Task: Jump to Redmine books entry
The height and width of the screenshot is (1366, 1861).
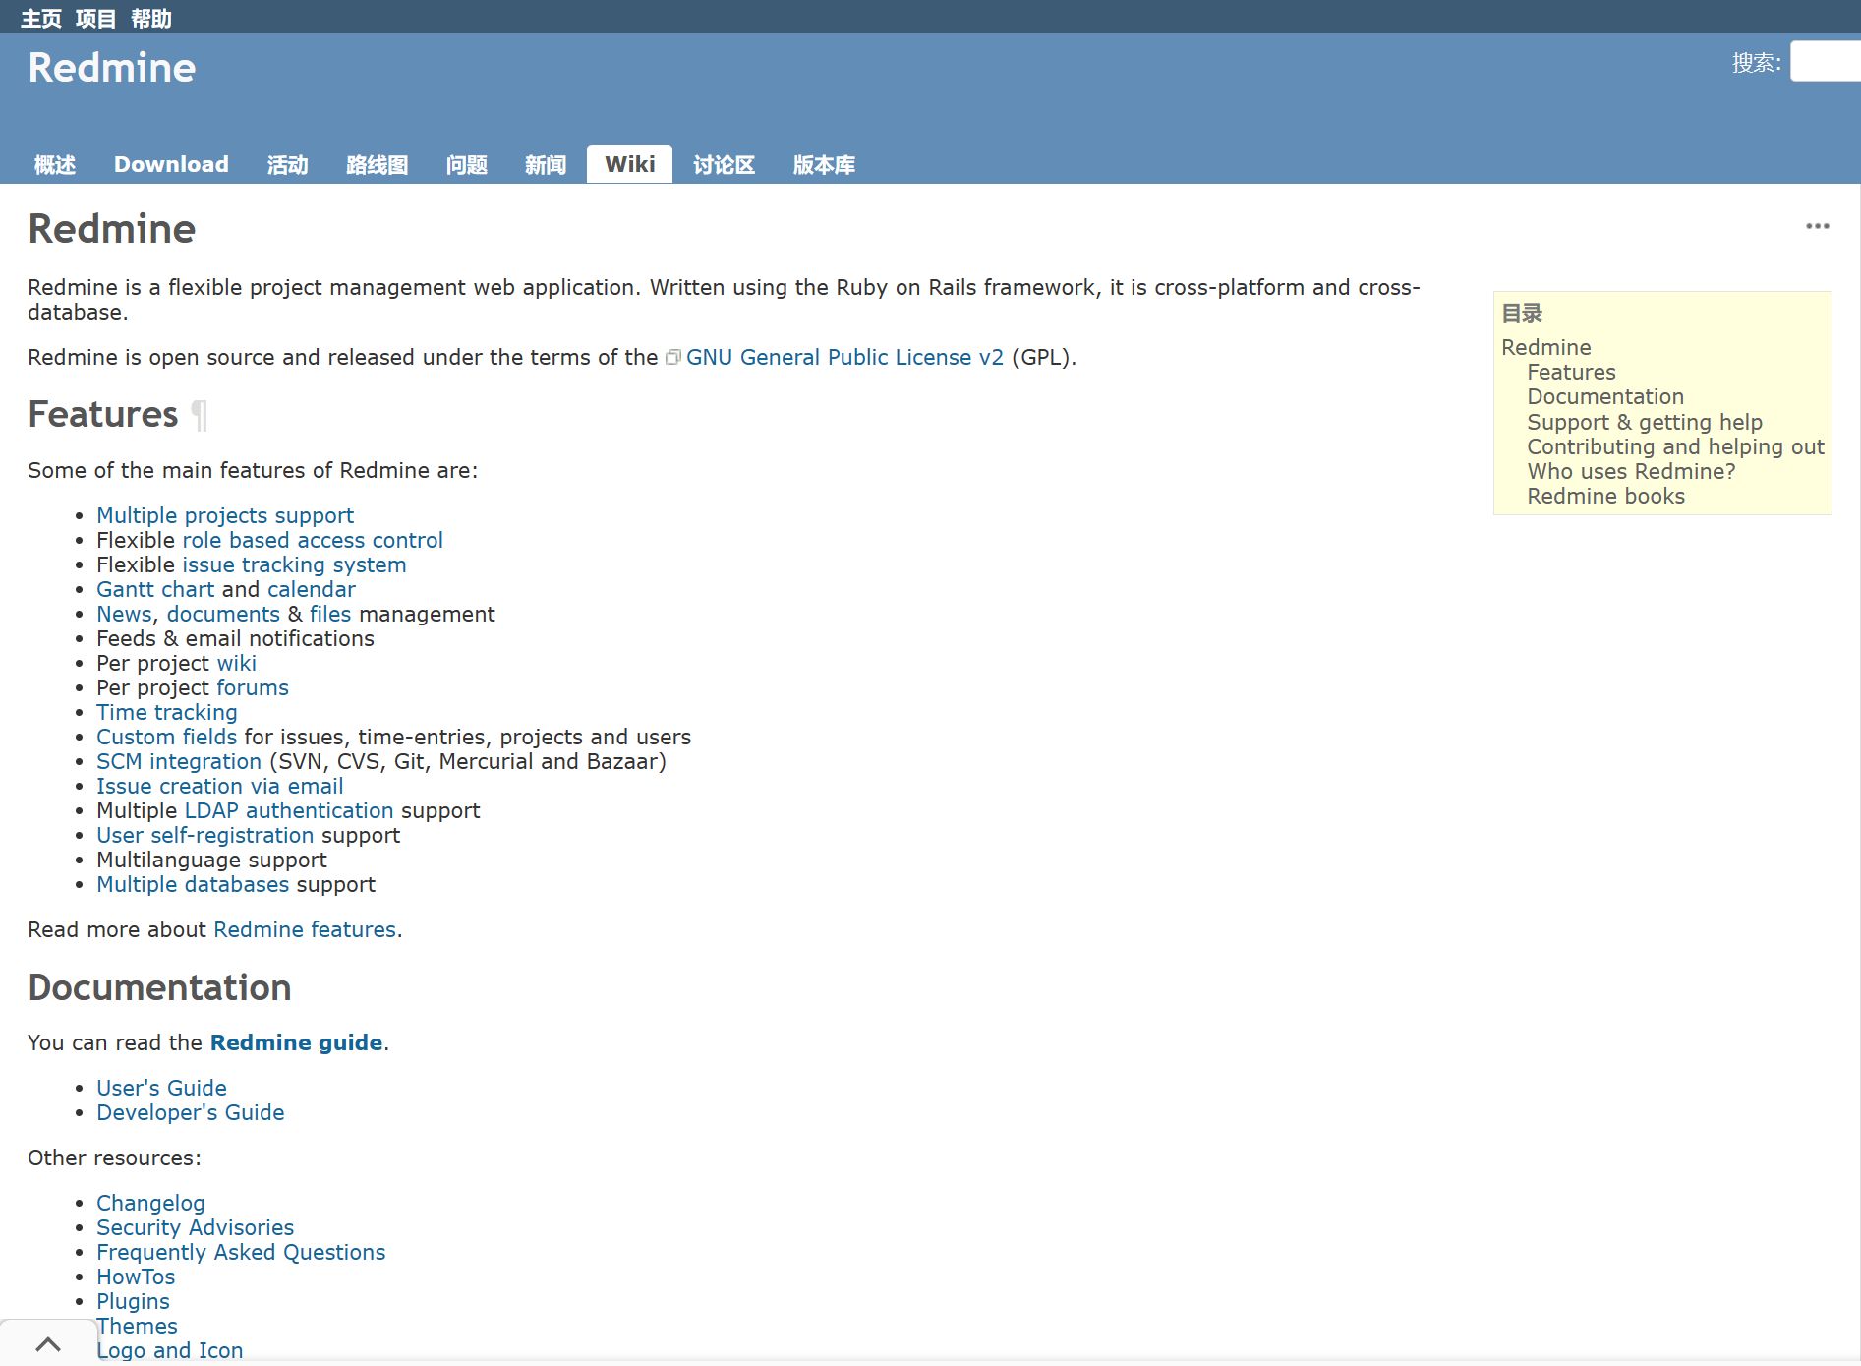Action: click(x=1605, y=496)
